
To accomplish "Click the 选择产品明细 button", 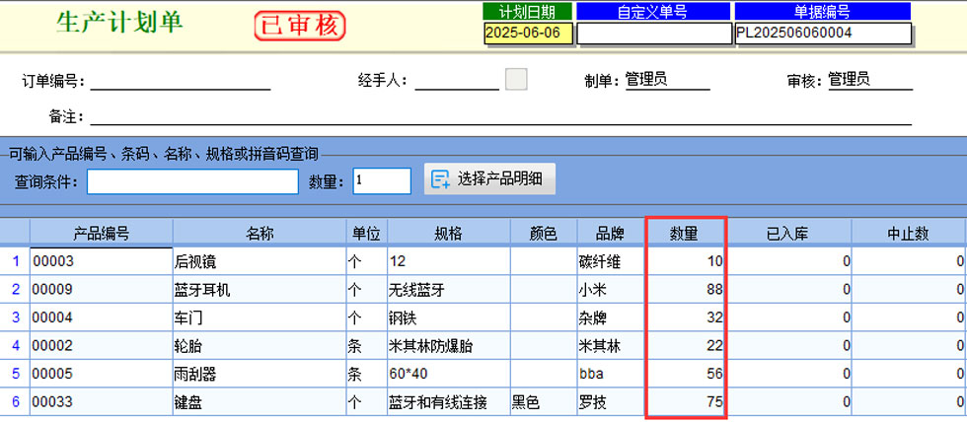I will pyautogui.click(x=489, y=179).
